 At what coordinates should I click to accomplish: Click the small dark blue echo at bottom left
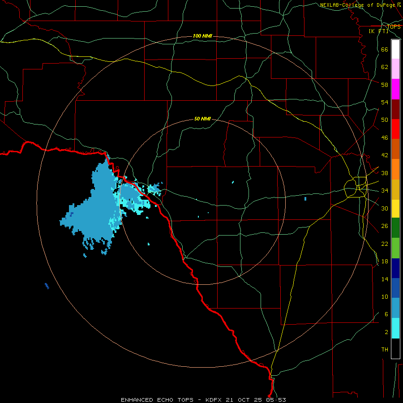pos(47,286)
